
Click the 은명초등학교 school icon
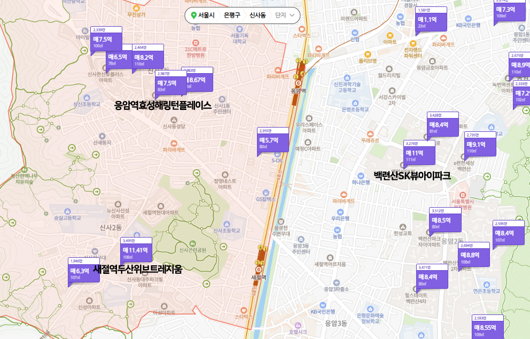[355, 103]
